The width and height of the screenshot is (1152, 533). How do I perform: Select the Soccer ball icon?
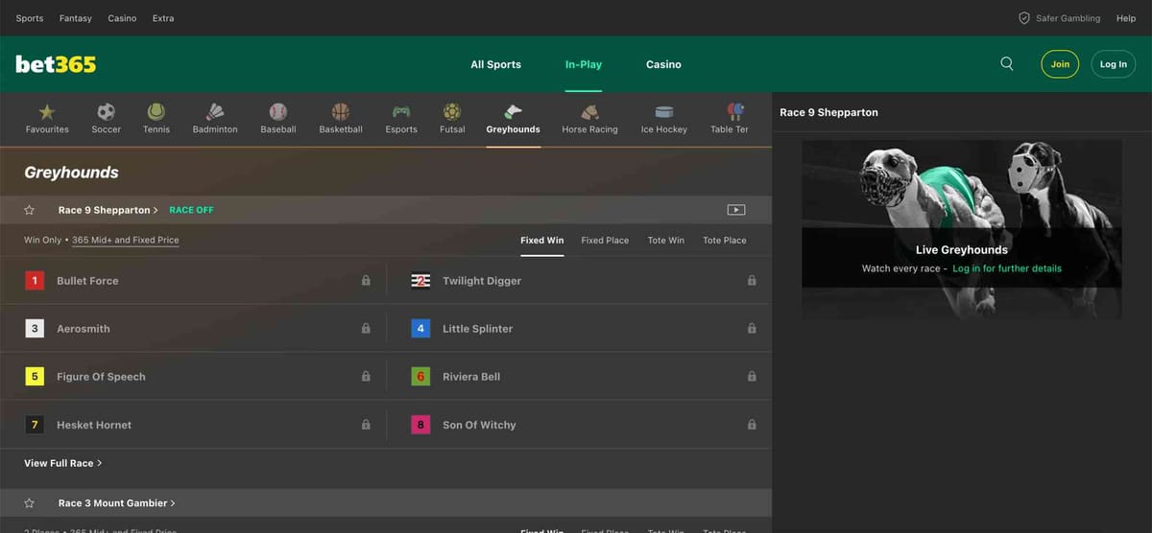[x=106, y=111]
